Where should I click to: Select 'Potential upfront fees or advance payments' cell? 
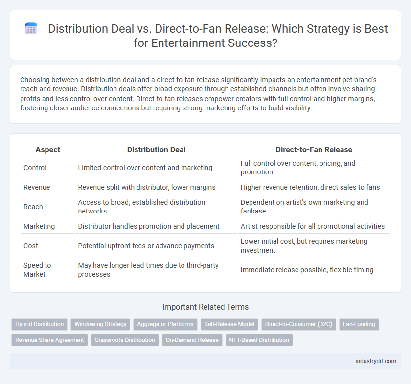pyautogui.click(x=156, y=246)
